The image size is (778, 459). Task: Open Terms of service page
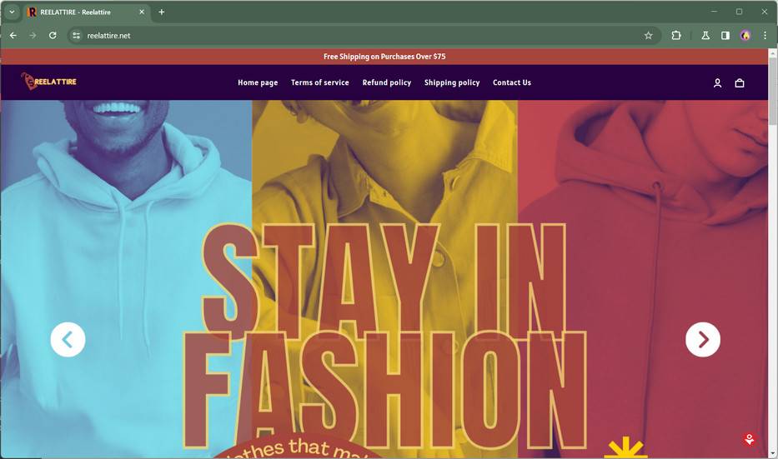319,82
